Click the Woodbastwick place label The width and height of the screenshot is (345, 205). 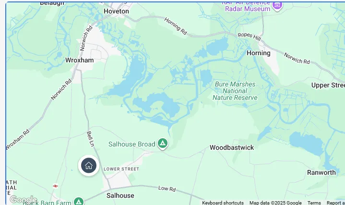click(232, 147)
